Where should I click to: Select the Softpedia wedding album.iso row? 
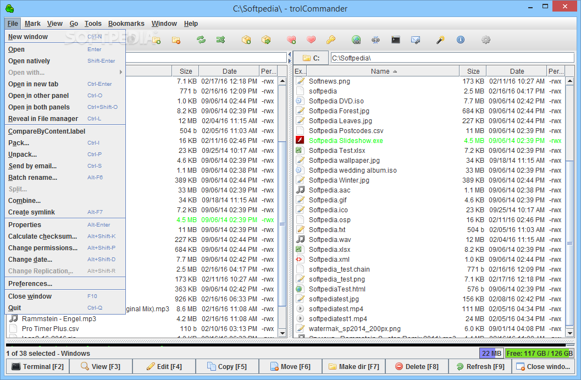pyautogui.click(x=430, y=170)
